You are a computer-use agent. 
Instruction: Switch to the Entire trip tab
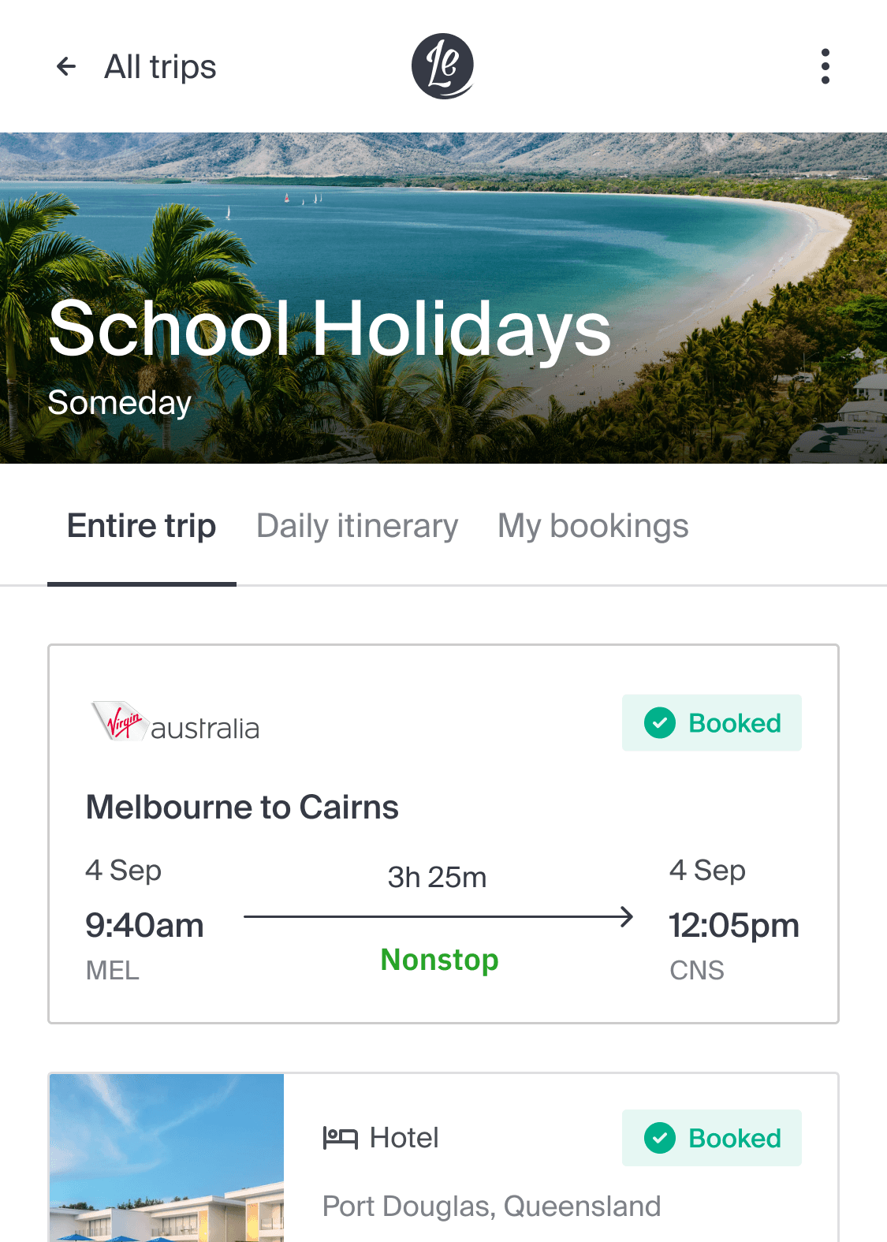click(142, 526)
